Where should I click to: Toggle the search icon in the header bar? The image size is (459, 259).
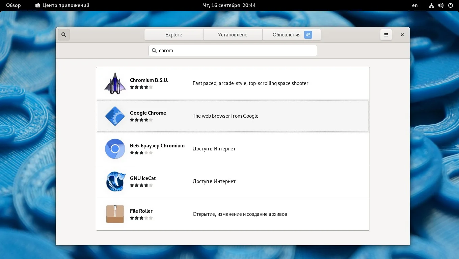(x=64, y=34)
